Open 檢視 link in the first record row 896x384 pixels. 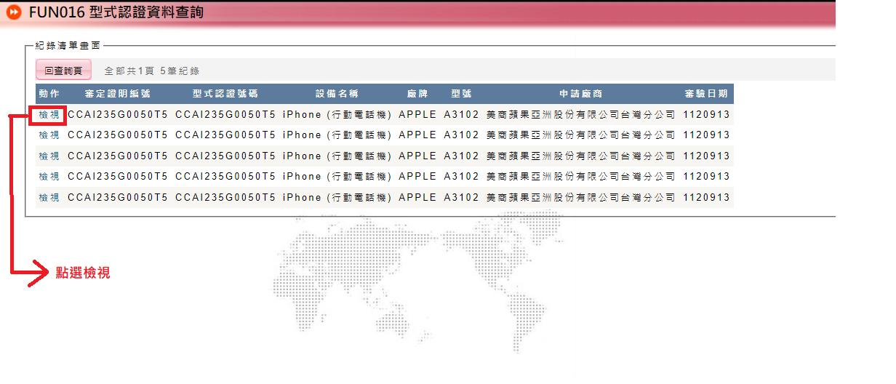(49, 115)
